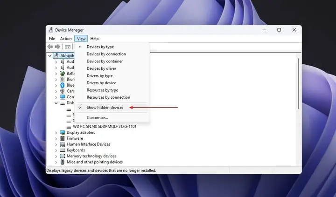This screenshot has width=336, height=197.
Task: Maximize the Device Manager window
Action: coord(279,30)
